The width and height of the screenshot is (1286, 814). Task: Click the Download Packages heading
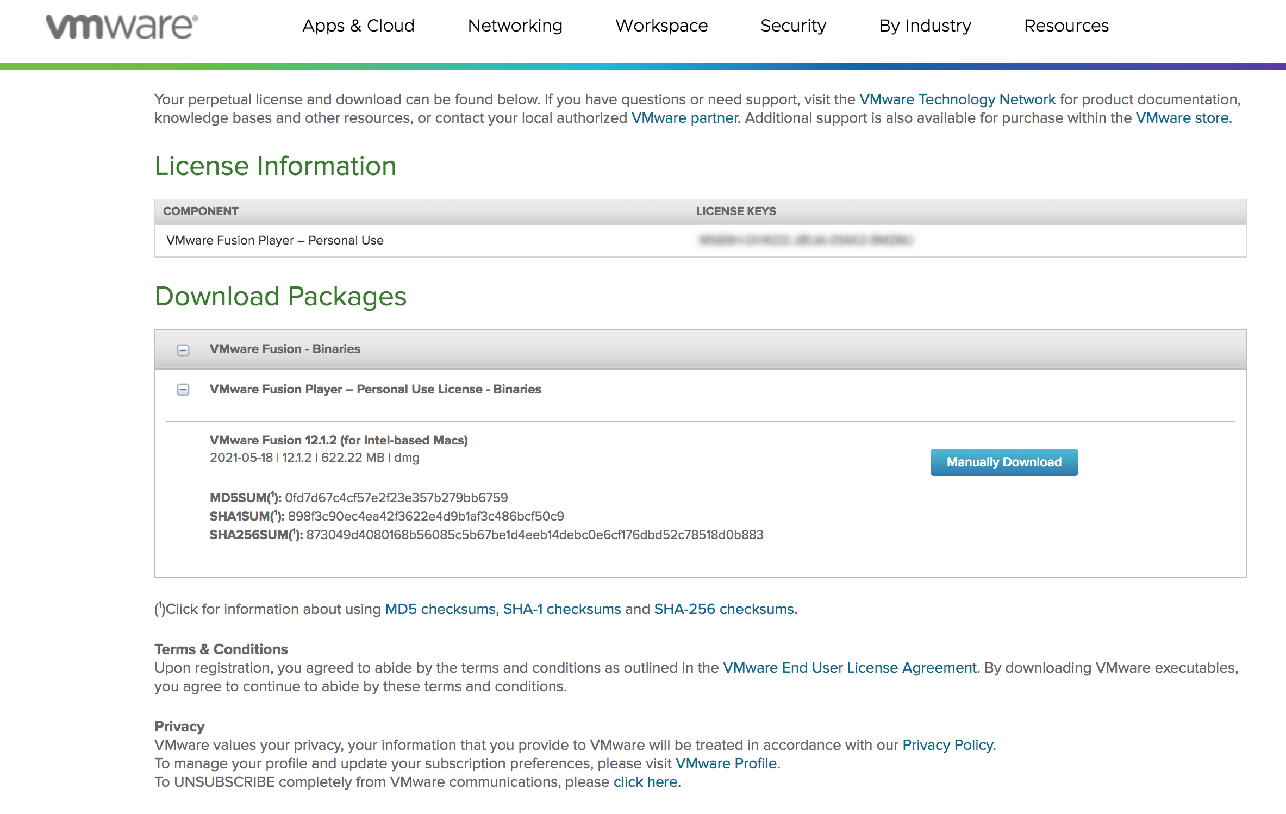[x=280, y=297]
